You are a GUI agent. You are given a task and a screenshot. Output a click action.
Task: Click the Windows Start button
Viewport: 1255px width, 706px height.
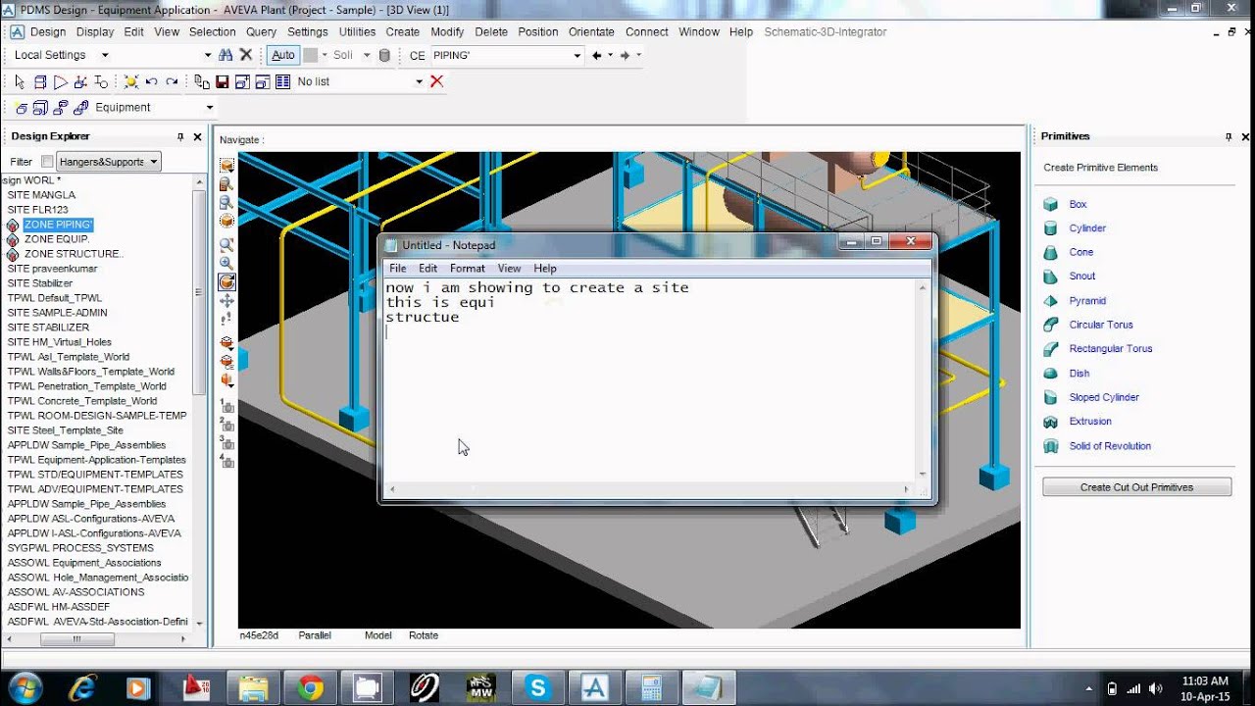(25, 687)
